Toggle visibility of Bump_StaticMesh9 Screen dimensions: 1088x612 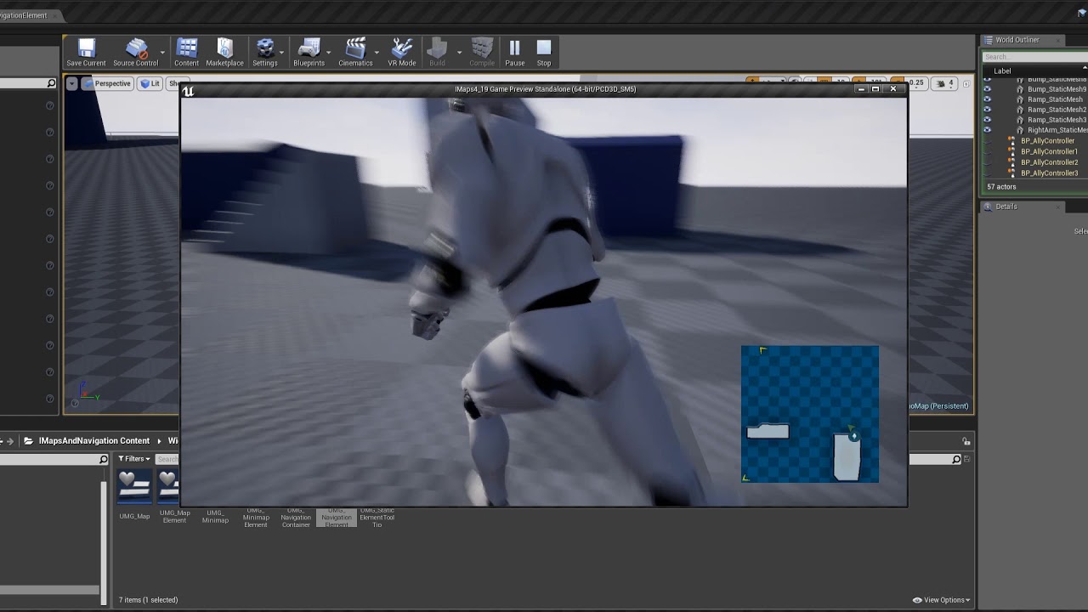tap(987, 89)
